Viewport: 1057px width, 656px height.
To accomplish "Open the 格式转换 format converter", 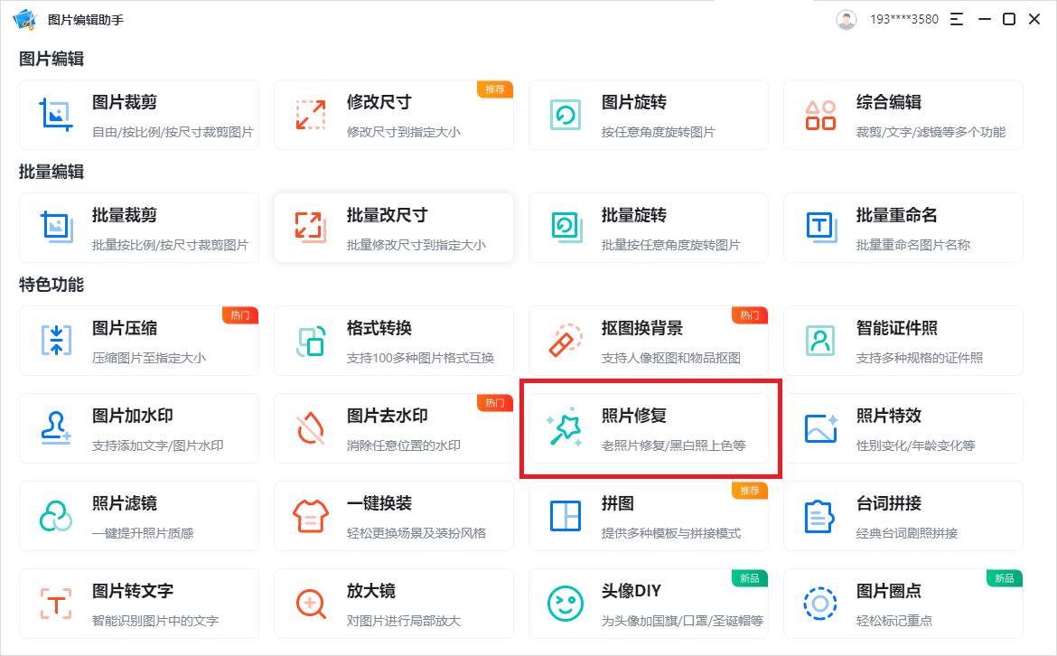I will click(394, 340).
